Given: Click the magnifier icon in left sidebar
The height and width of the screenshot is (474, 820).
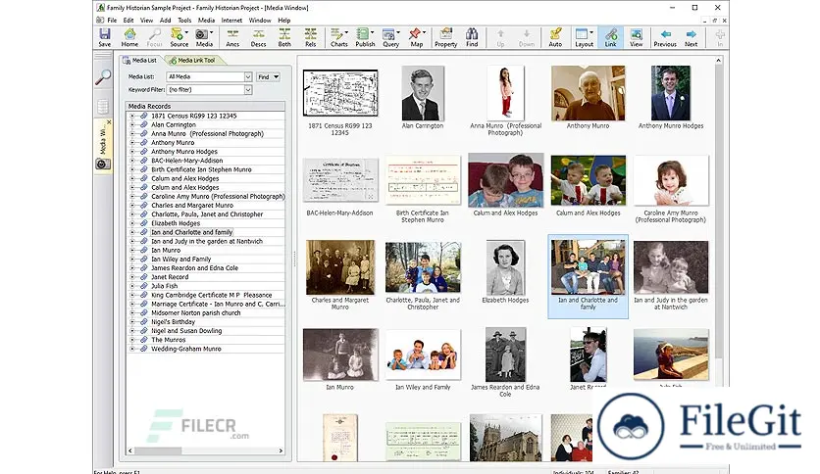Looking at the screenshot, I should point(103,77).
